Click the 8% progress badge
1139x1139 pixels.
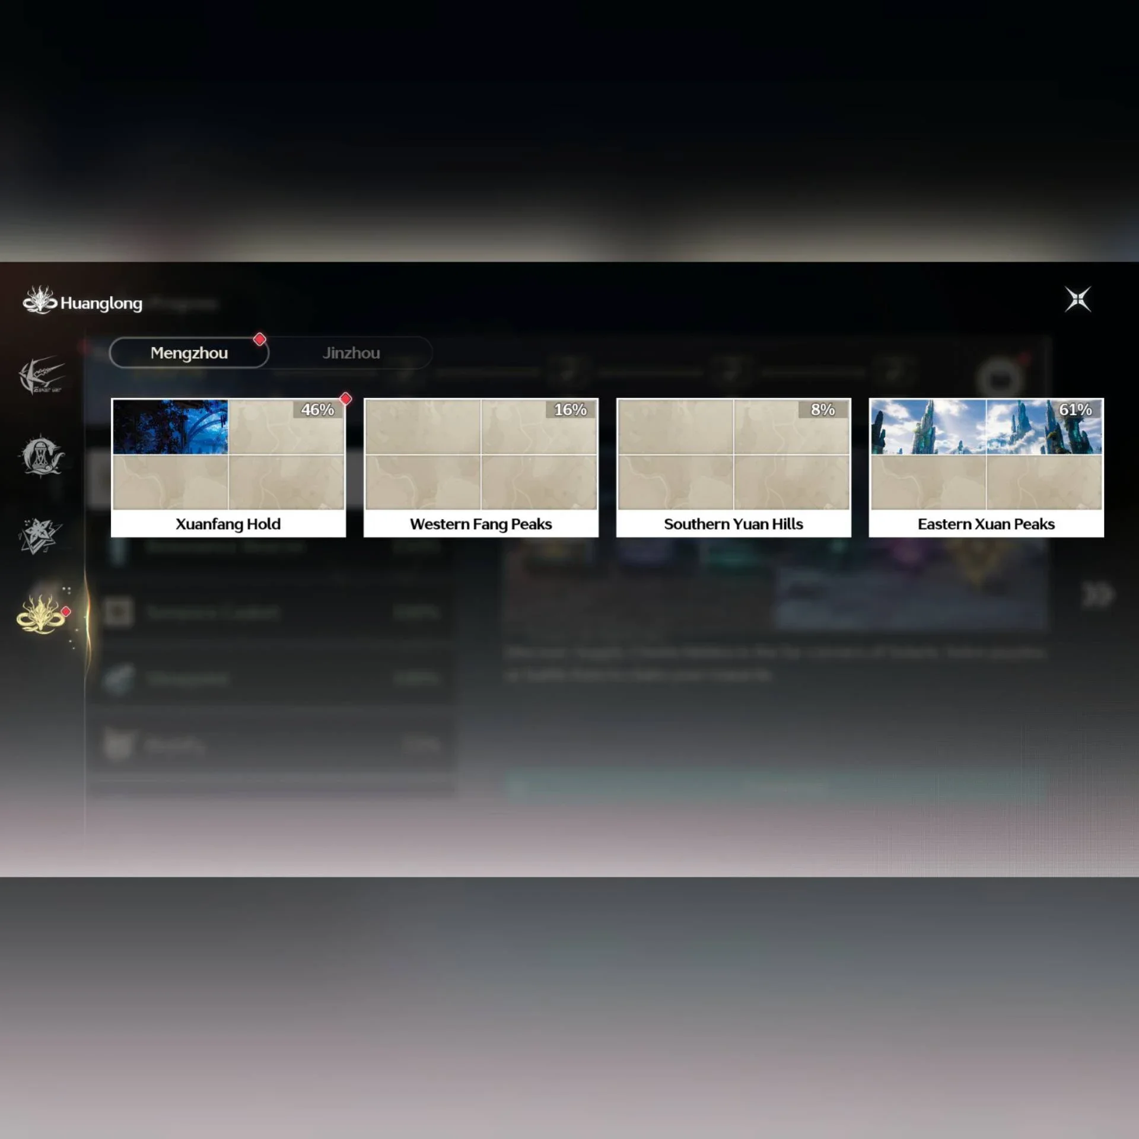(823, 409)
